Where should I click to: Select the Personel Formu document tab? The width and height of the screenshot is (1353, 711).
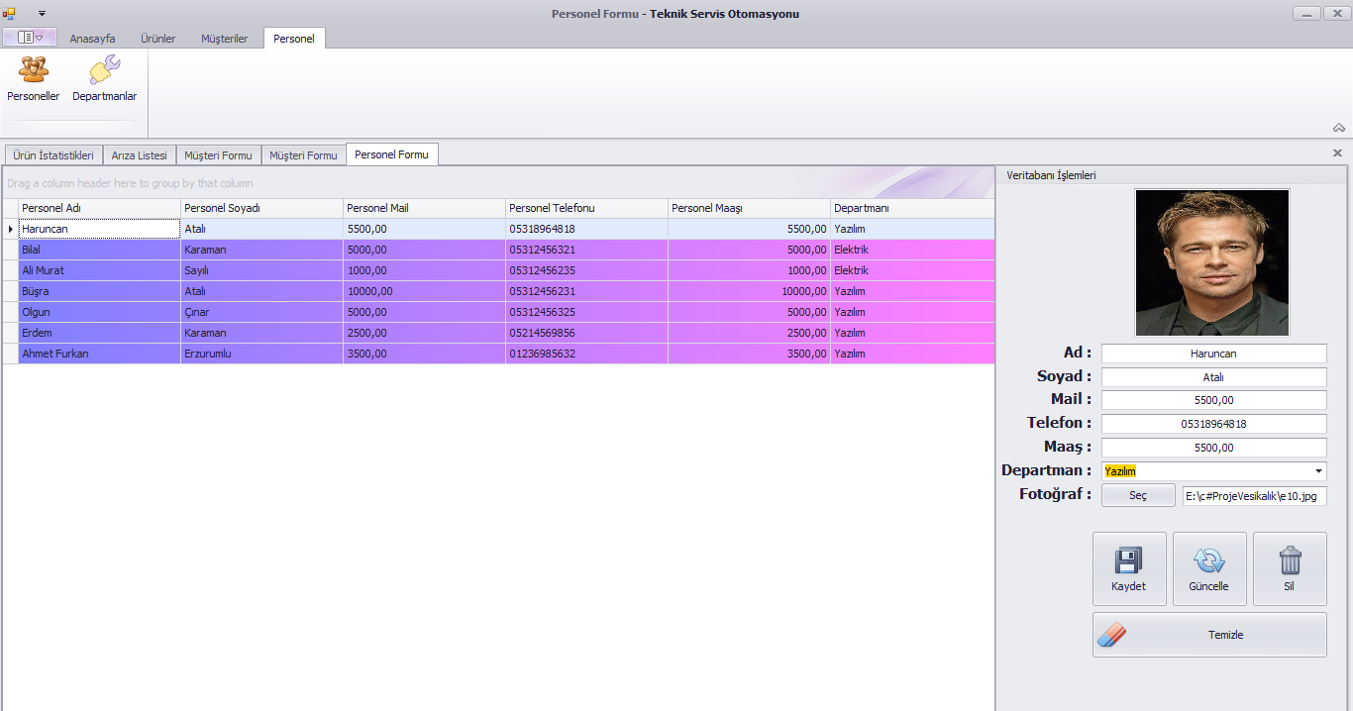click(x=392, y=154)
